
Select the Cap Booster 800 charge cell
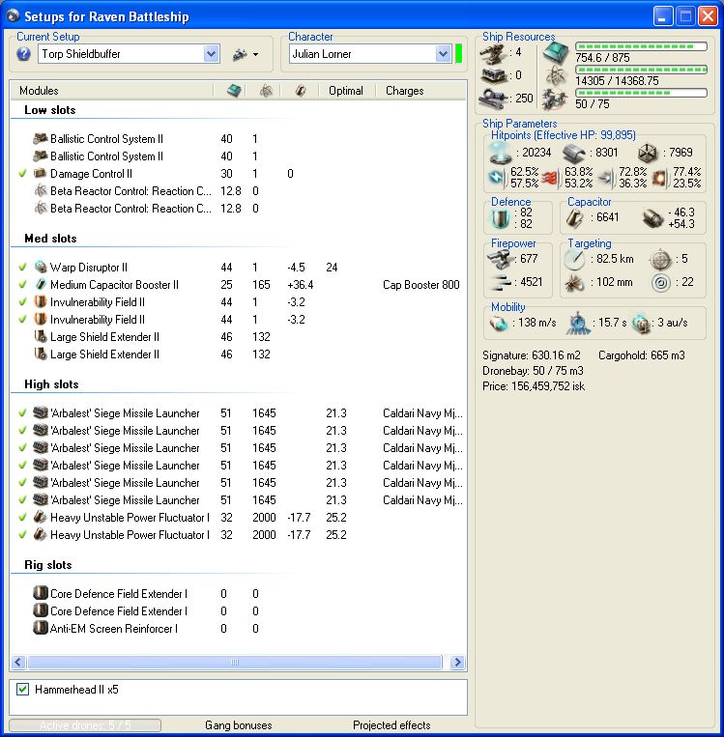[421, 284]
